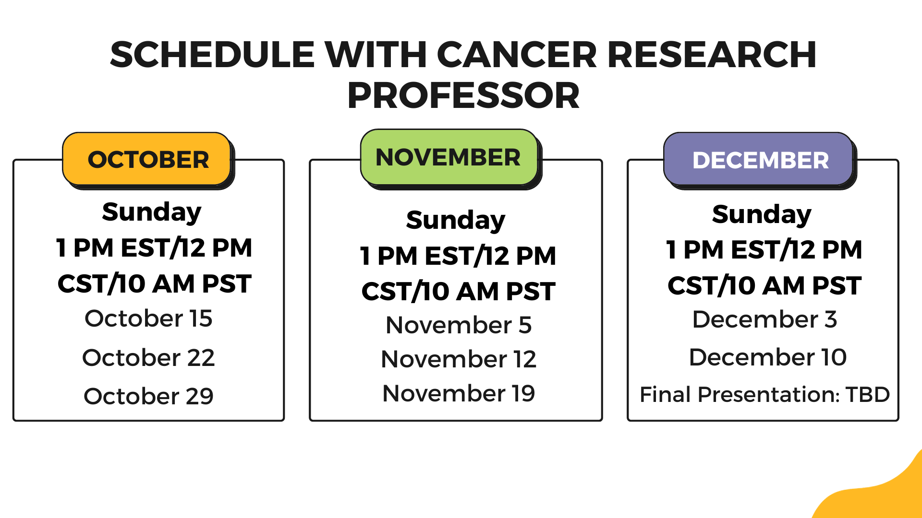Image resolution: width=922 pixels, height=518 pixels.
Task: Click the word PROFESSOR in title
Action: pyautogui.click(x=463, y=95)
